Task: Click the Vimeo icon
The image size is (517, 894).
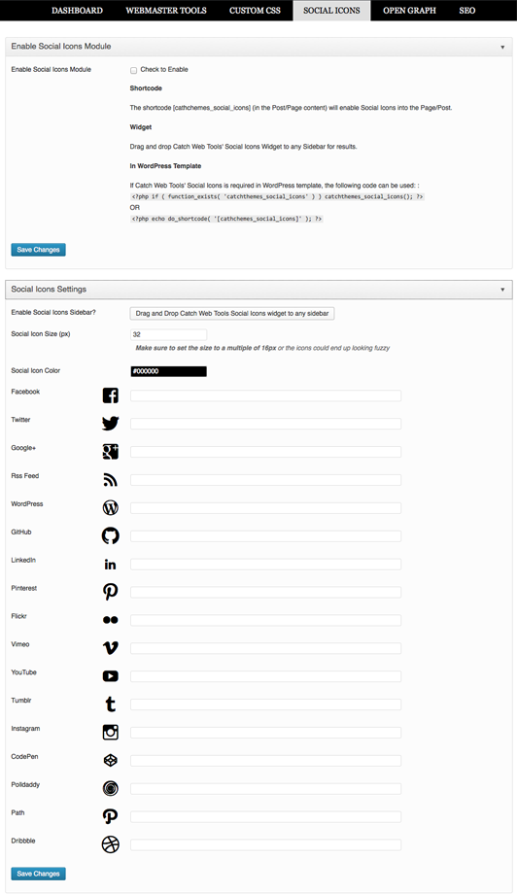Action: click(111, 648)
